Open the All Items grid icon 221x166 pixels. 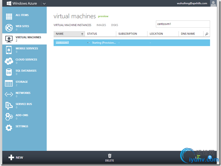point(9,17)
